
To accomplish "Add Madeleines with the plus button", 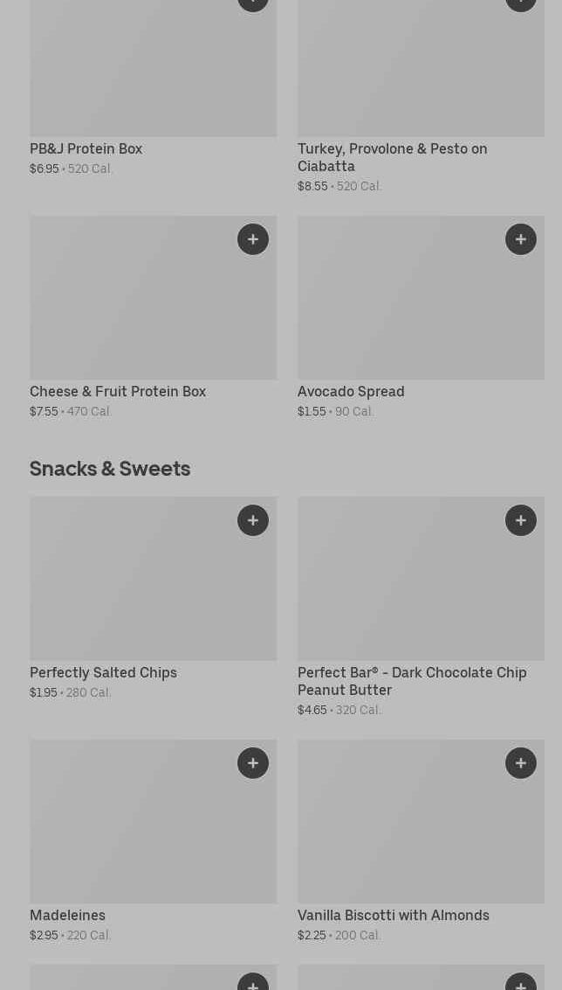I will 253,763.
